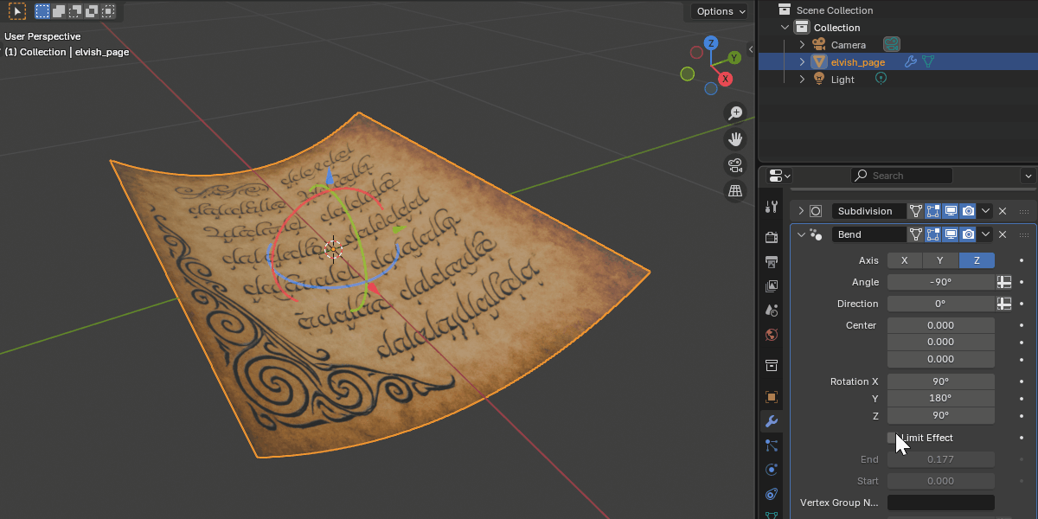Set Bend axis to Z
The image size is (1038, 519).
(x=977, y=260)
